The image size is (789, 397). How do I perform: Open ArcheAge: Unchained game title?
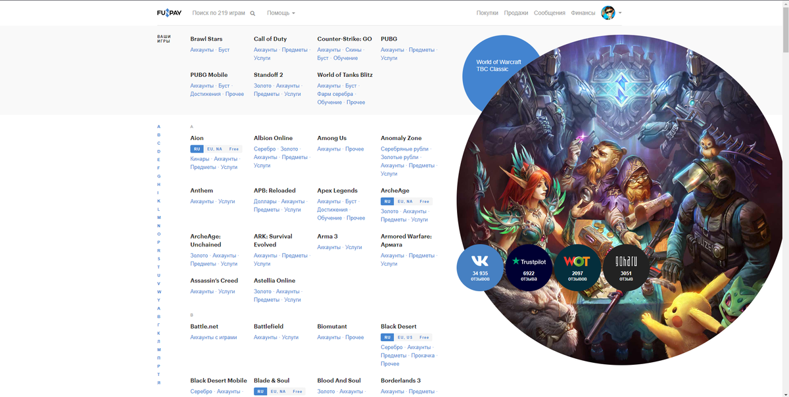click(206, 241)
